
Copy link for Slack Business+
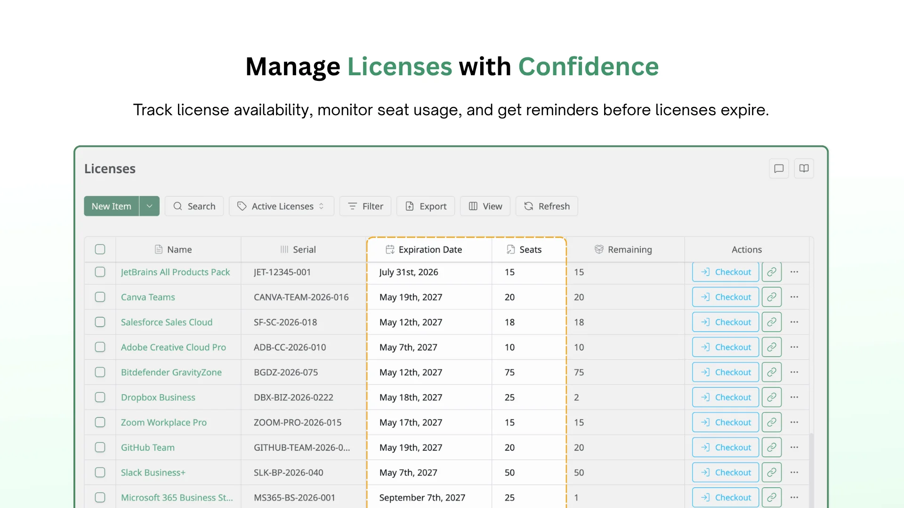point(772,472)
